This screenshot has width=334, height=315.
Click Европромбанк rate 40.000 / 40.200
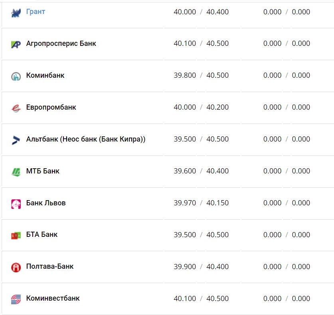201,107
